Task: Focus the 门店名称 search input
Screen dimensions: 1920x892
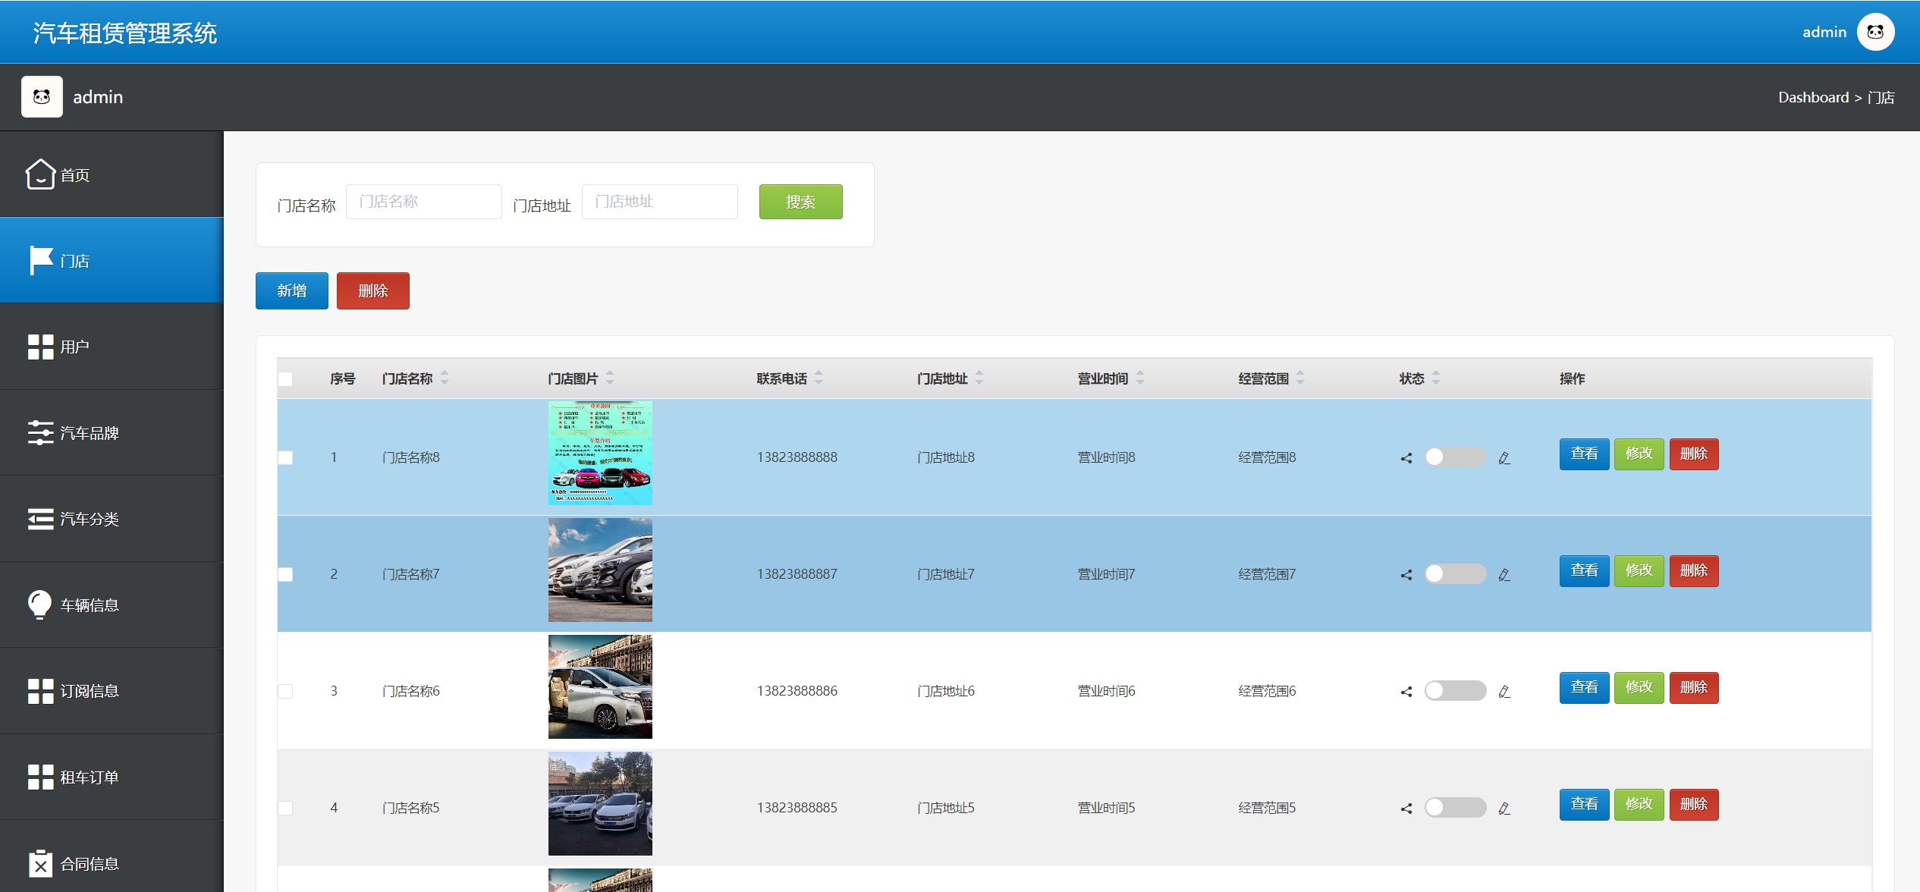Action: pyautogui.click(x=424, y=202)
